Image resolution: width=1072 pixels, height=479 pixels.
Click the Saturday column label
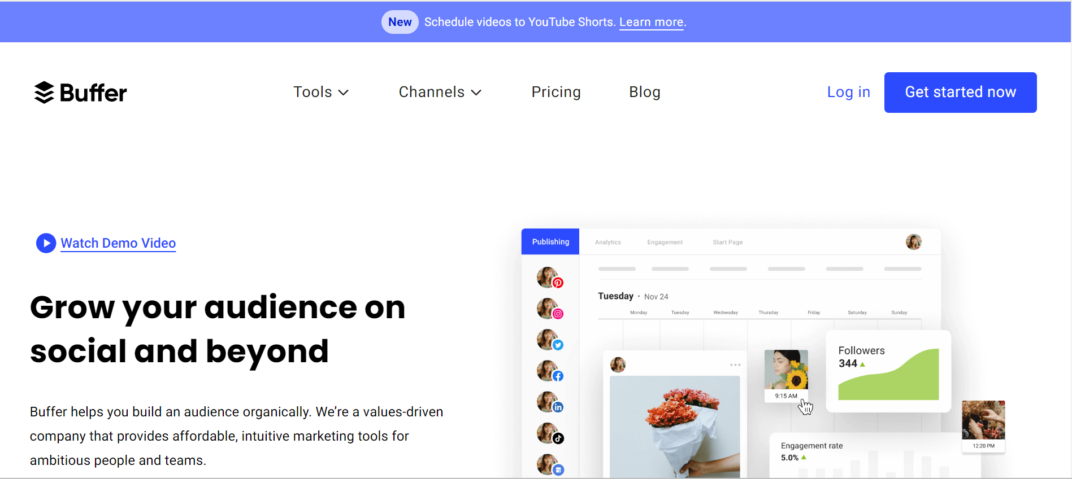tap(857, 313)
